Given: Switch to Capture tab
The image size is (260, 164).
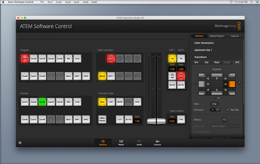Looking at the screenshot, I should (x=234, y=36).
